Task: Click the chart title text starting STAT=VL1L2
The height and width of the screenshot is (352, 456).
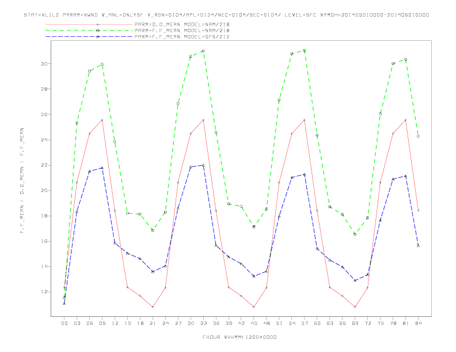Action: [x=226, y=15]
